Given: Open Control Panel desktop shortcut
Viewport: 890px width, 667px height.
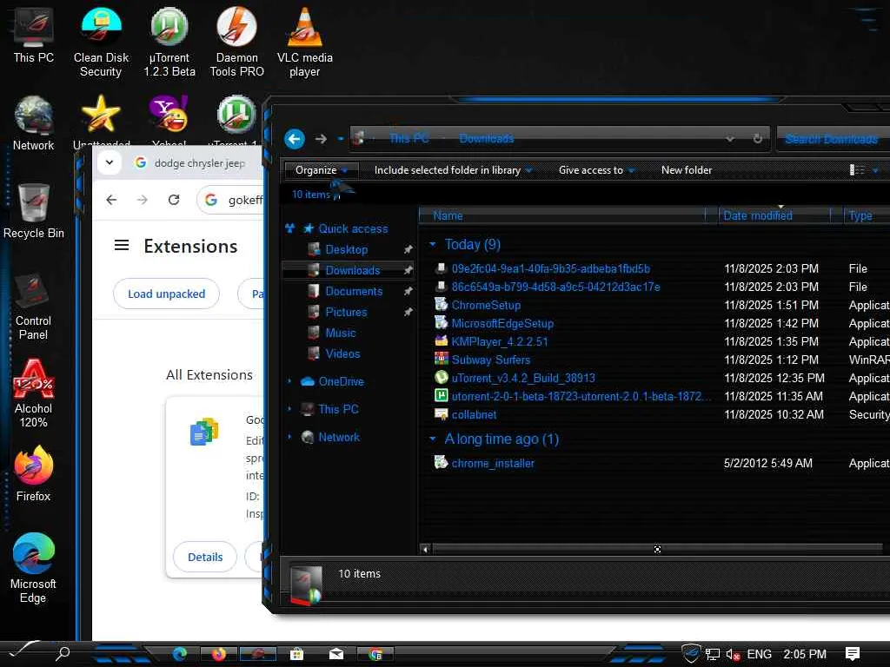Looking at the screenshot, I should pos(34,307).
